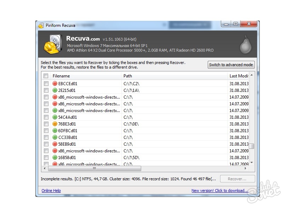Image resolution: width=293 pixels, height=216 pixels.
Task: Click the New version download link
Action: click(220, 191)
